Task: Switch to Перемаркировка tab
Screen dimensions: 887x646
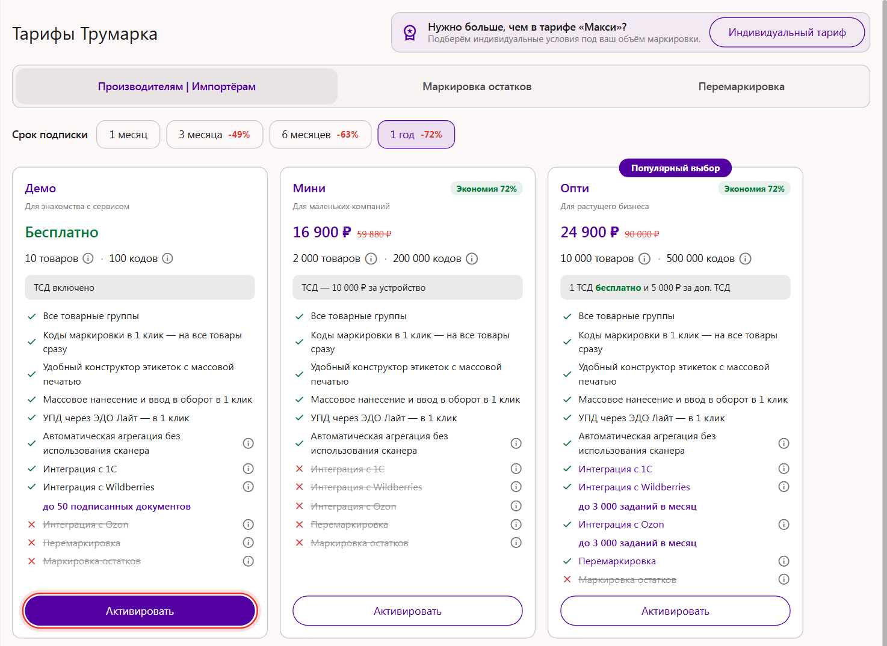Action: tap(741, 87)
